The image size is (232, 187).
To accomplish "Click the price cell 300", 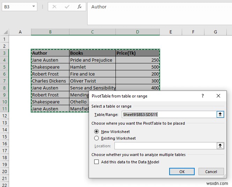I will 137,81.
